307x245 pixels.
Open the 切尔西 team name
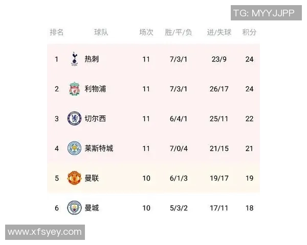(95, 119)
